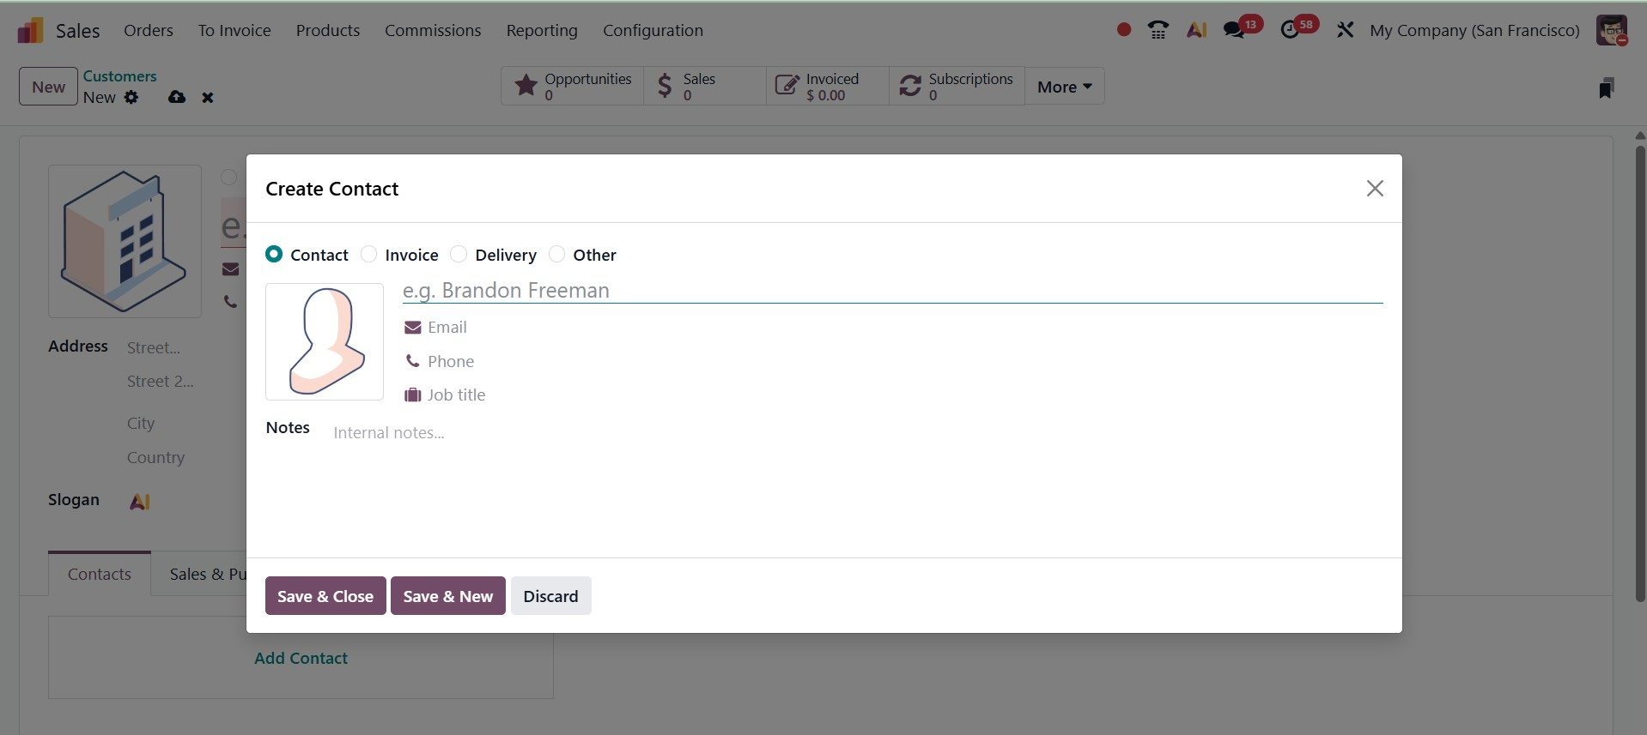The width and height of the screenshot is (1647, 735).
Task: Click the contact avatar image placeholder
Action: [x=325, y=341]
